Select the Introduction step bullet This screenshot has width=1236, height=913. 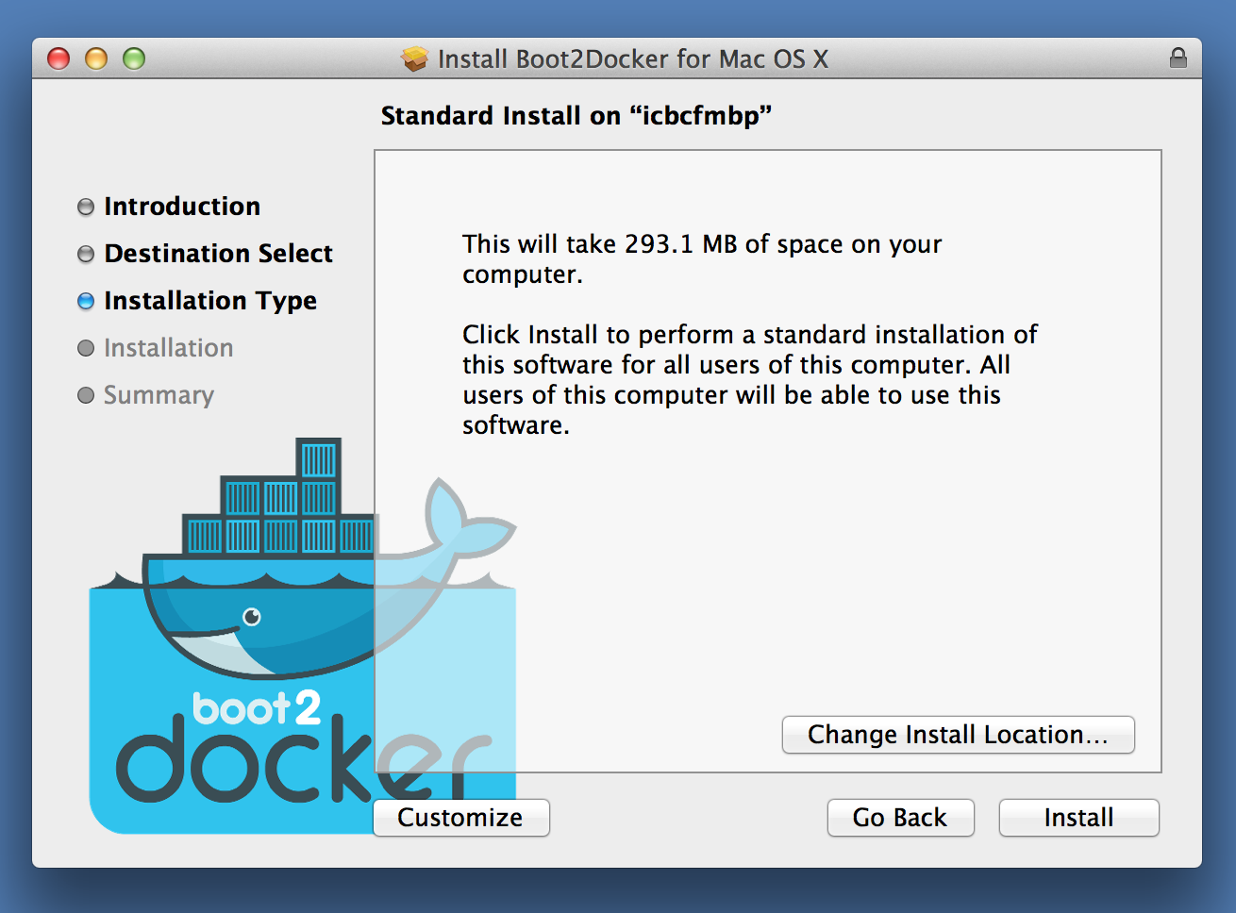click(86, 207)
